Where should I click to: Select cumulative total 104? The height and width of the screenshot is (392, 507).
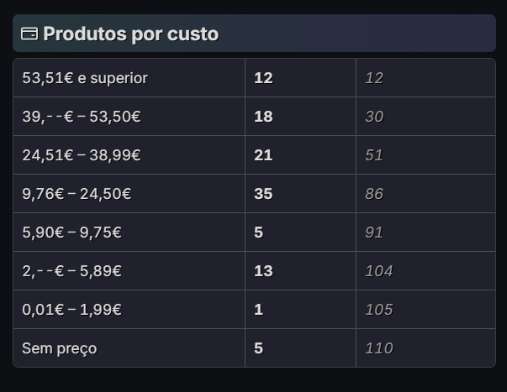point(378,271)
